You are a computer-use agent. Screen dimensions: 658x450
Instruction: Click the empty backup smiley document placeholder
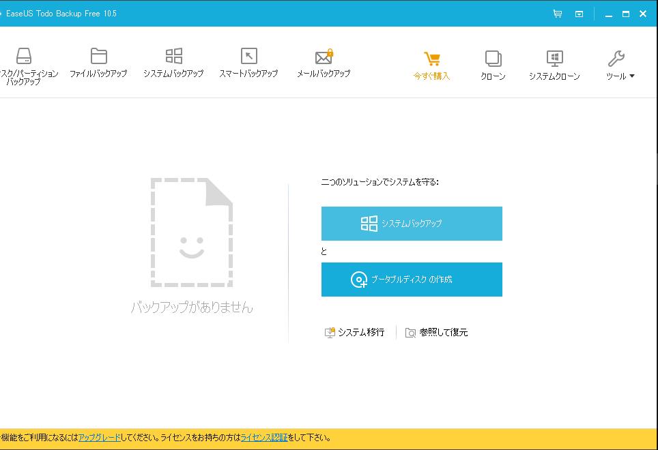[x=192, y=232]
